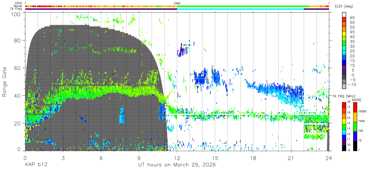This screenshot has height=171, width=370.
Task: Click the Range Gate axis label
Action: 5,82
